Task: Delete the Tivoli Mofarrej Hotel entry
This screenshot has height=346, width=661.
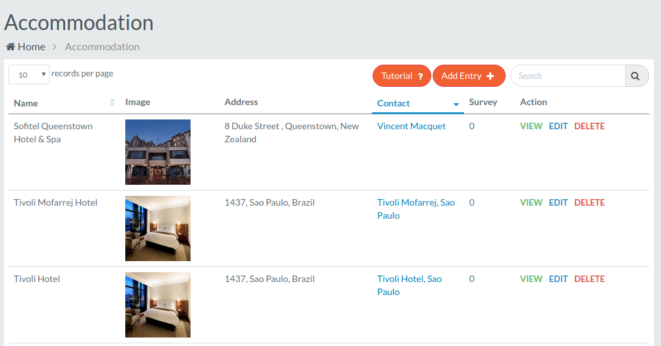Action: coord(589,202)
